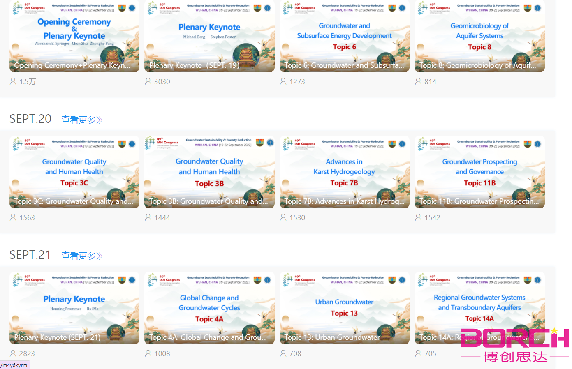Click the viewer icon beside 2823
The width and height of the screenshot is (572, 369).
pos(13,354)
